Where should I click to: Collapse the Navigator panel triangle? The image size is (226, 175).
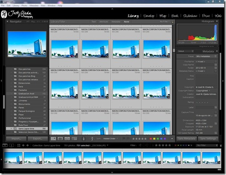coord(7,21)
